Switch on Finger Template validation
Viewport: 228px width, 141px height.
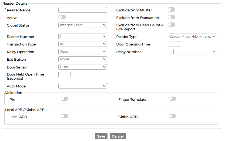(x=172, y=99)
